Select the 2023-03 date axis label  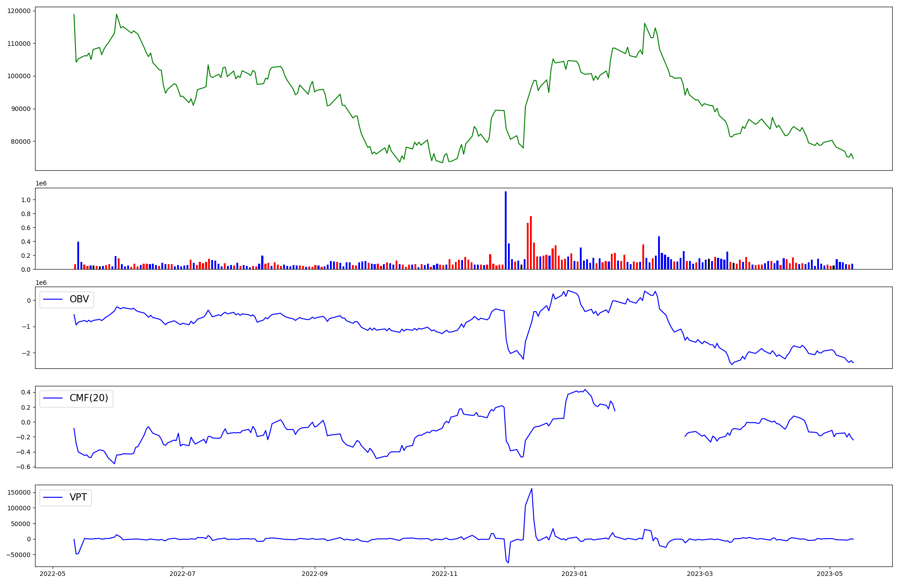point(700,574)
